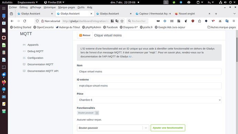
Task: Click the URL address bar
Action: (86, 21)
